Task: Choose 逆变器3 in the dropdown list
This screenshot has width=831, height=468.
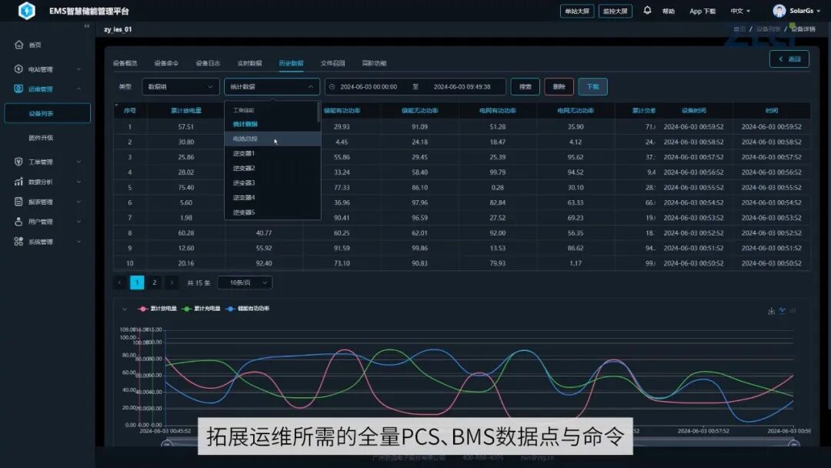Action: [272, 183]
